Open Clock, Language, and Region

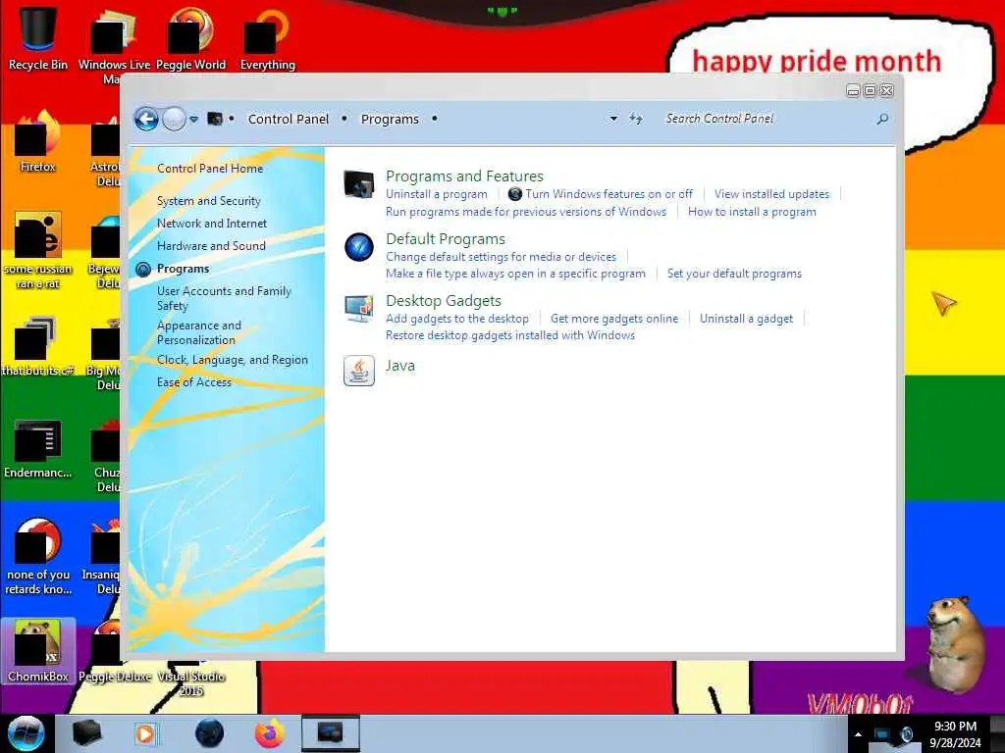233,360
